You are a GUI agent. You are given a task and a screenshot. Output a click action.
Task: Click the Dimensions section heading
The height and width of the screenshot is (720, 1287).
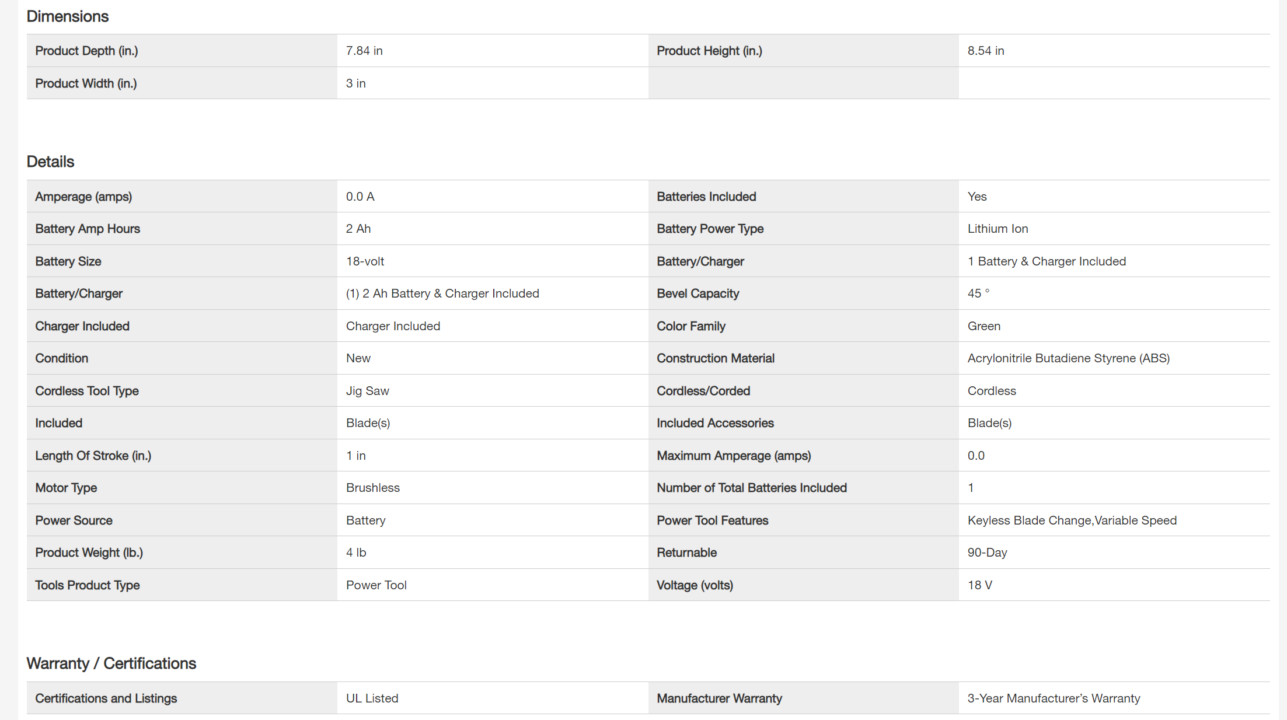click(68, 16)
